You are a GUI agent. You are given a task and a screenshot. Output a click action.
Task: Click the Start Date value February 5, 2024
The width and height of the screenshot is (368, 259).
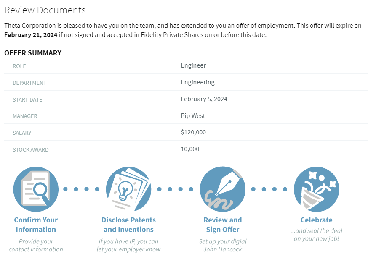click(x=204, y=99)
